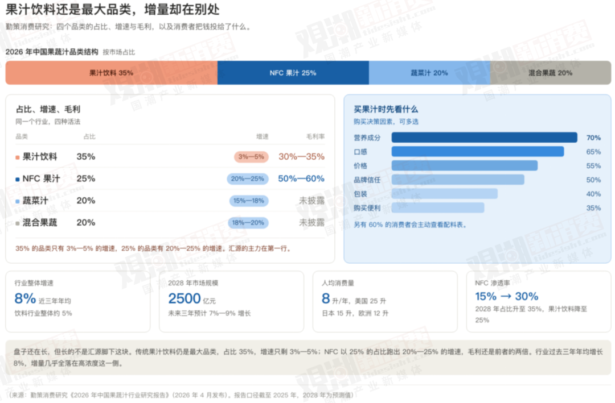Click the summary paragraph starting 盘子还在长
This screenshot has width=615, height=403.
point(308,357)
